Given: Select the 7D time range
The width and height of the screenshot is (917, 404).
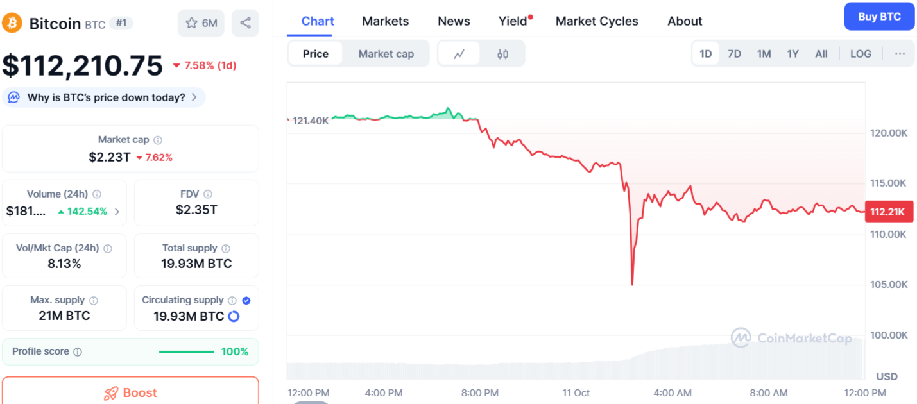Looking at the screenshot, I should tap(734, 54).
